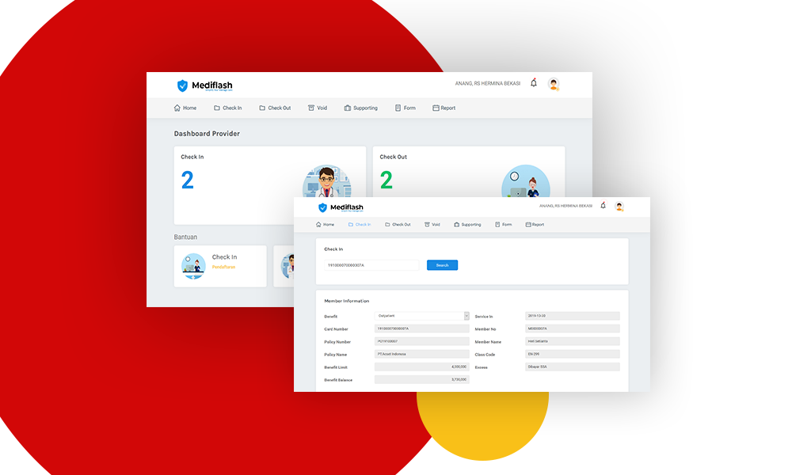Click the Member No field
The width and height of the screenshot is (792, 475).
(573, 329)
